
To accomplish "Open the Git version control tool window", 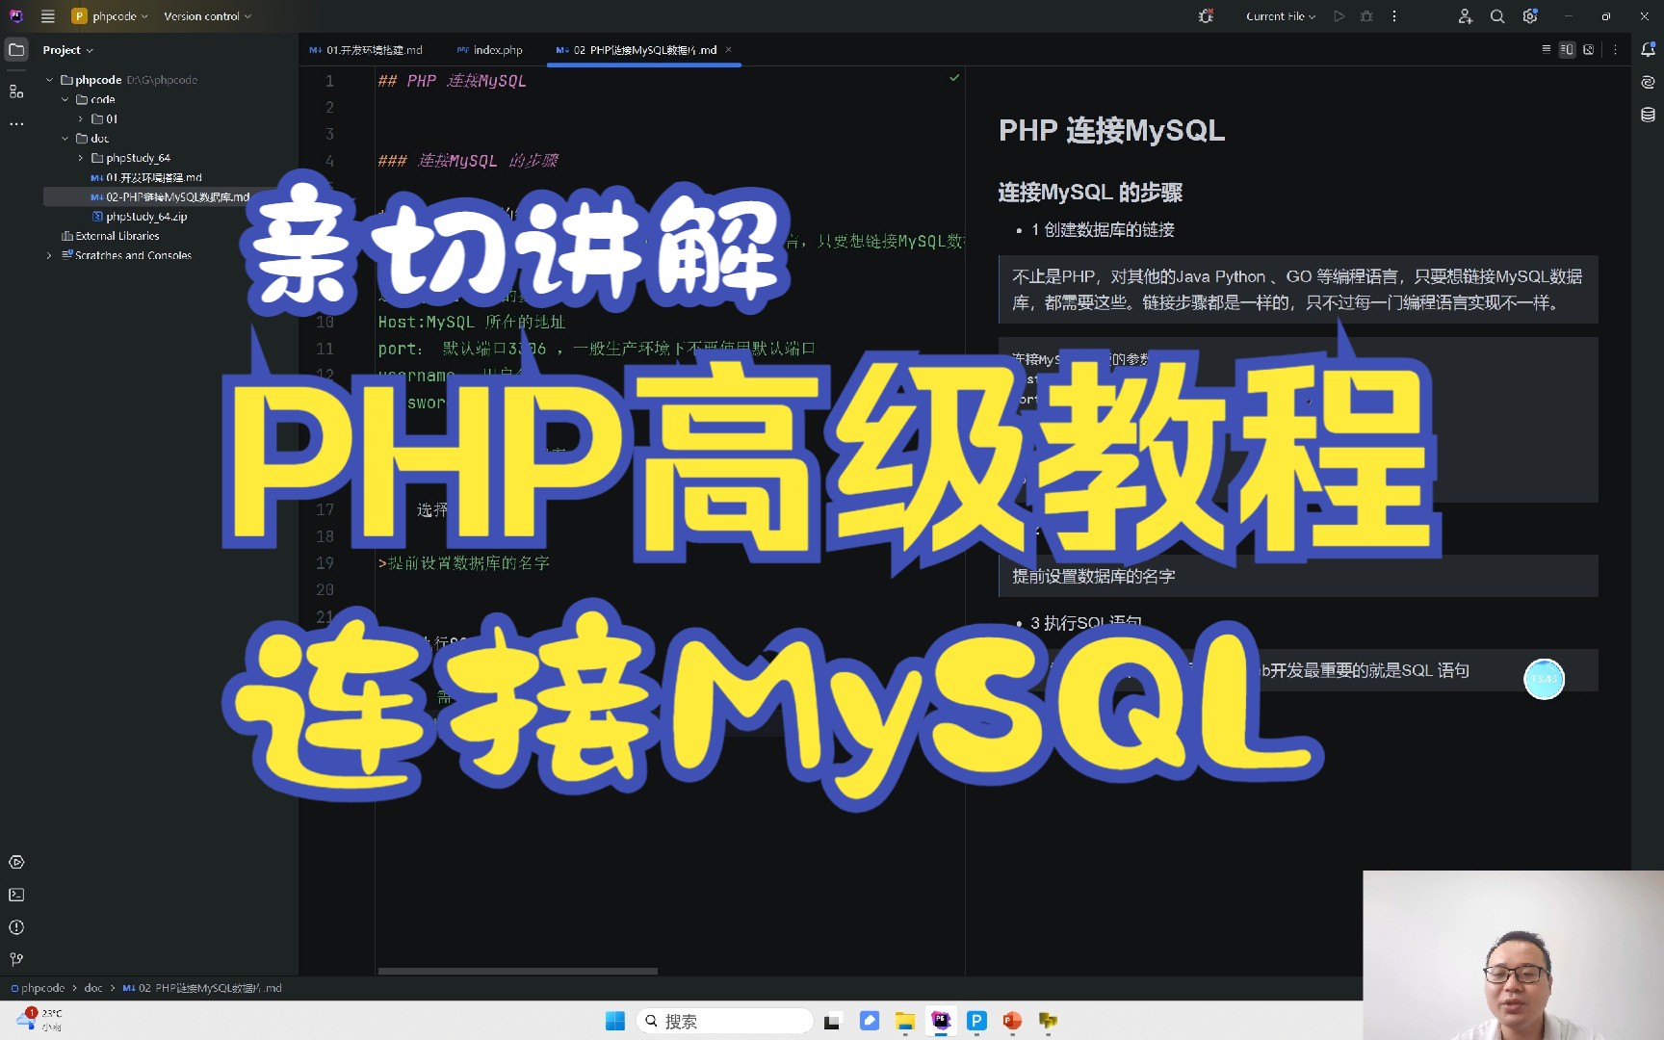I will tap(16, 959).
